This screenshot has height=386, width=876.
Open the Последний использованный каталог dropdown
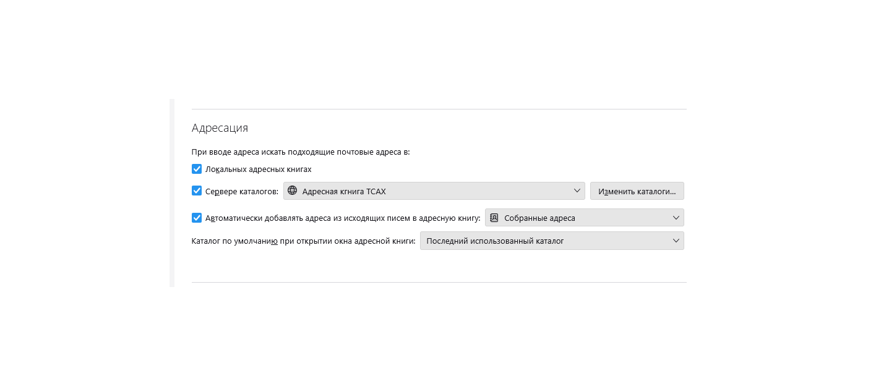(551, 241)
